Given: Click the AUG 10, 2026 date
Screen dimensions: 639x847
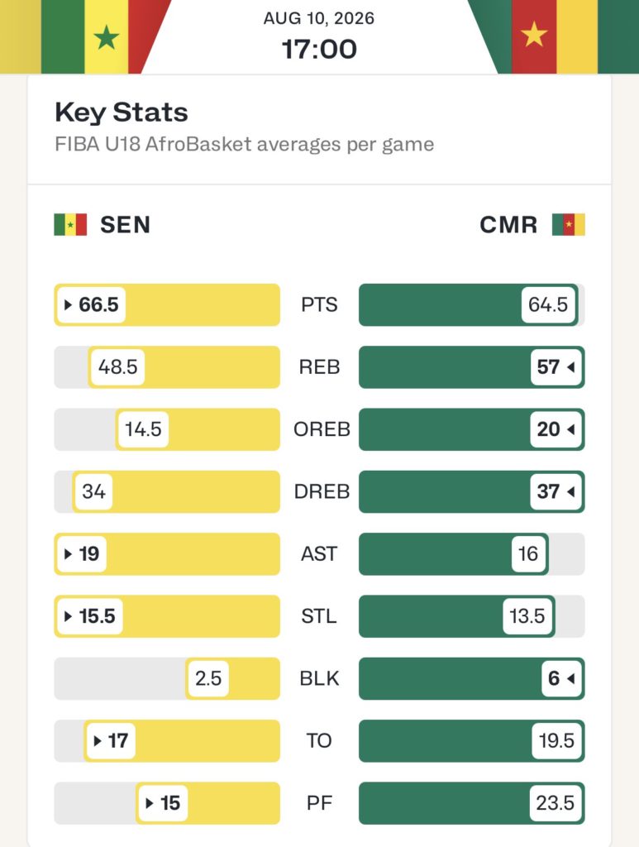Looking at the screenshot, I should tap(319, 18).
